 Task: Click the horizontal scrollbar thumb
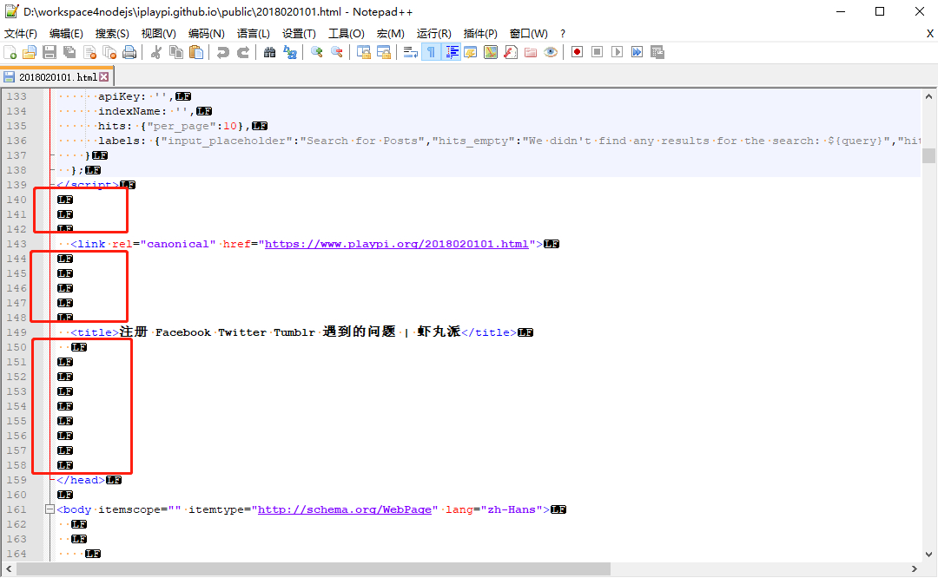[x=314, y=568]
